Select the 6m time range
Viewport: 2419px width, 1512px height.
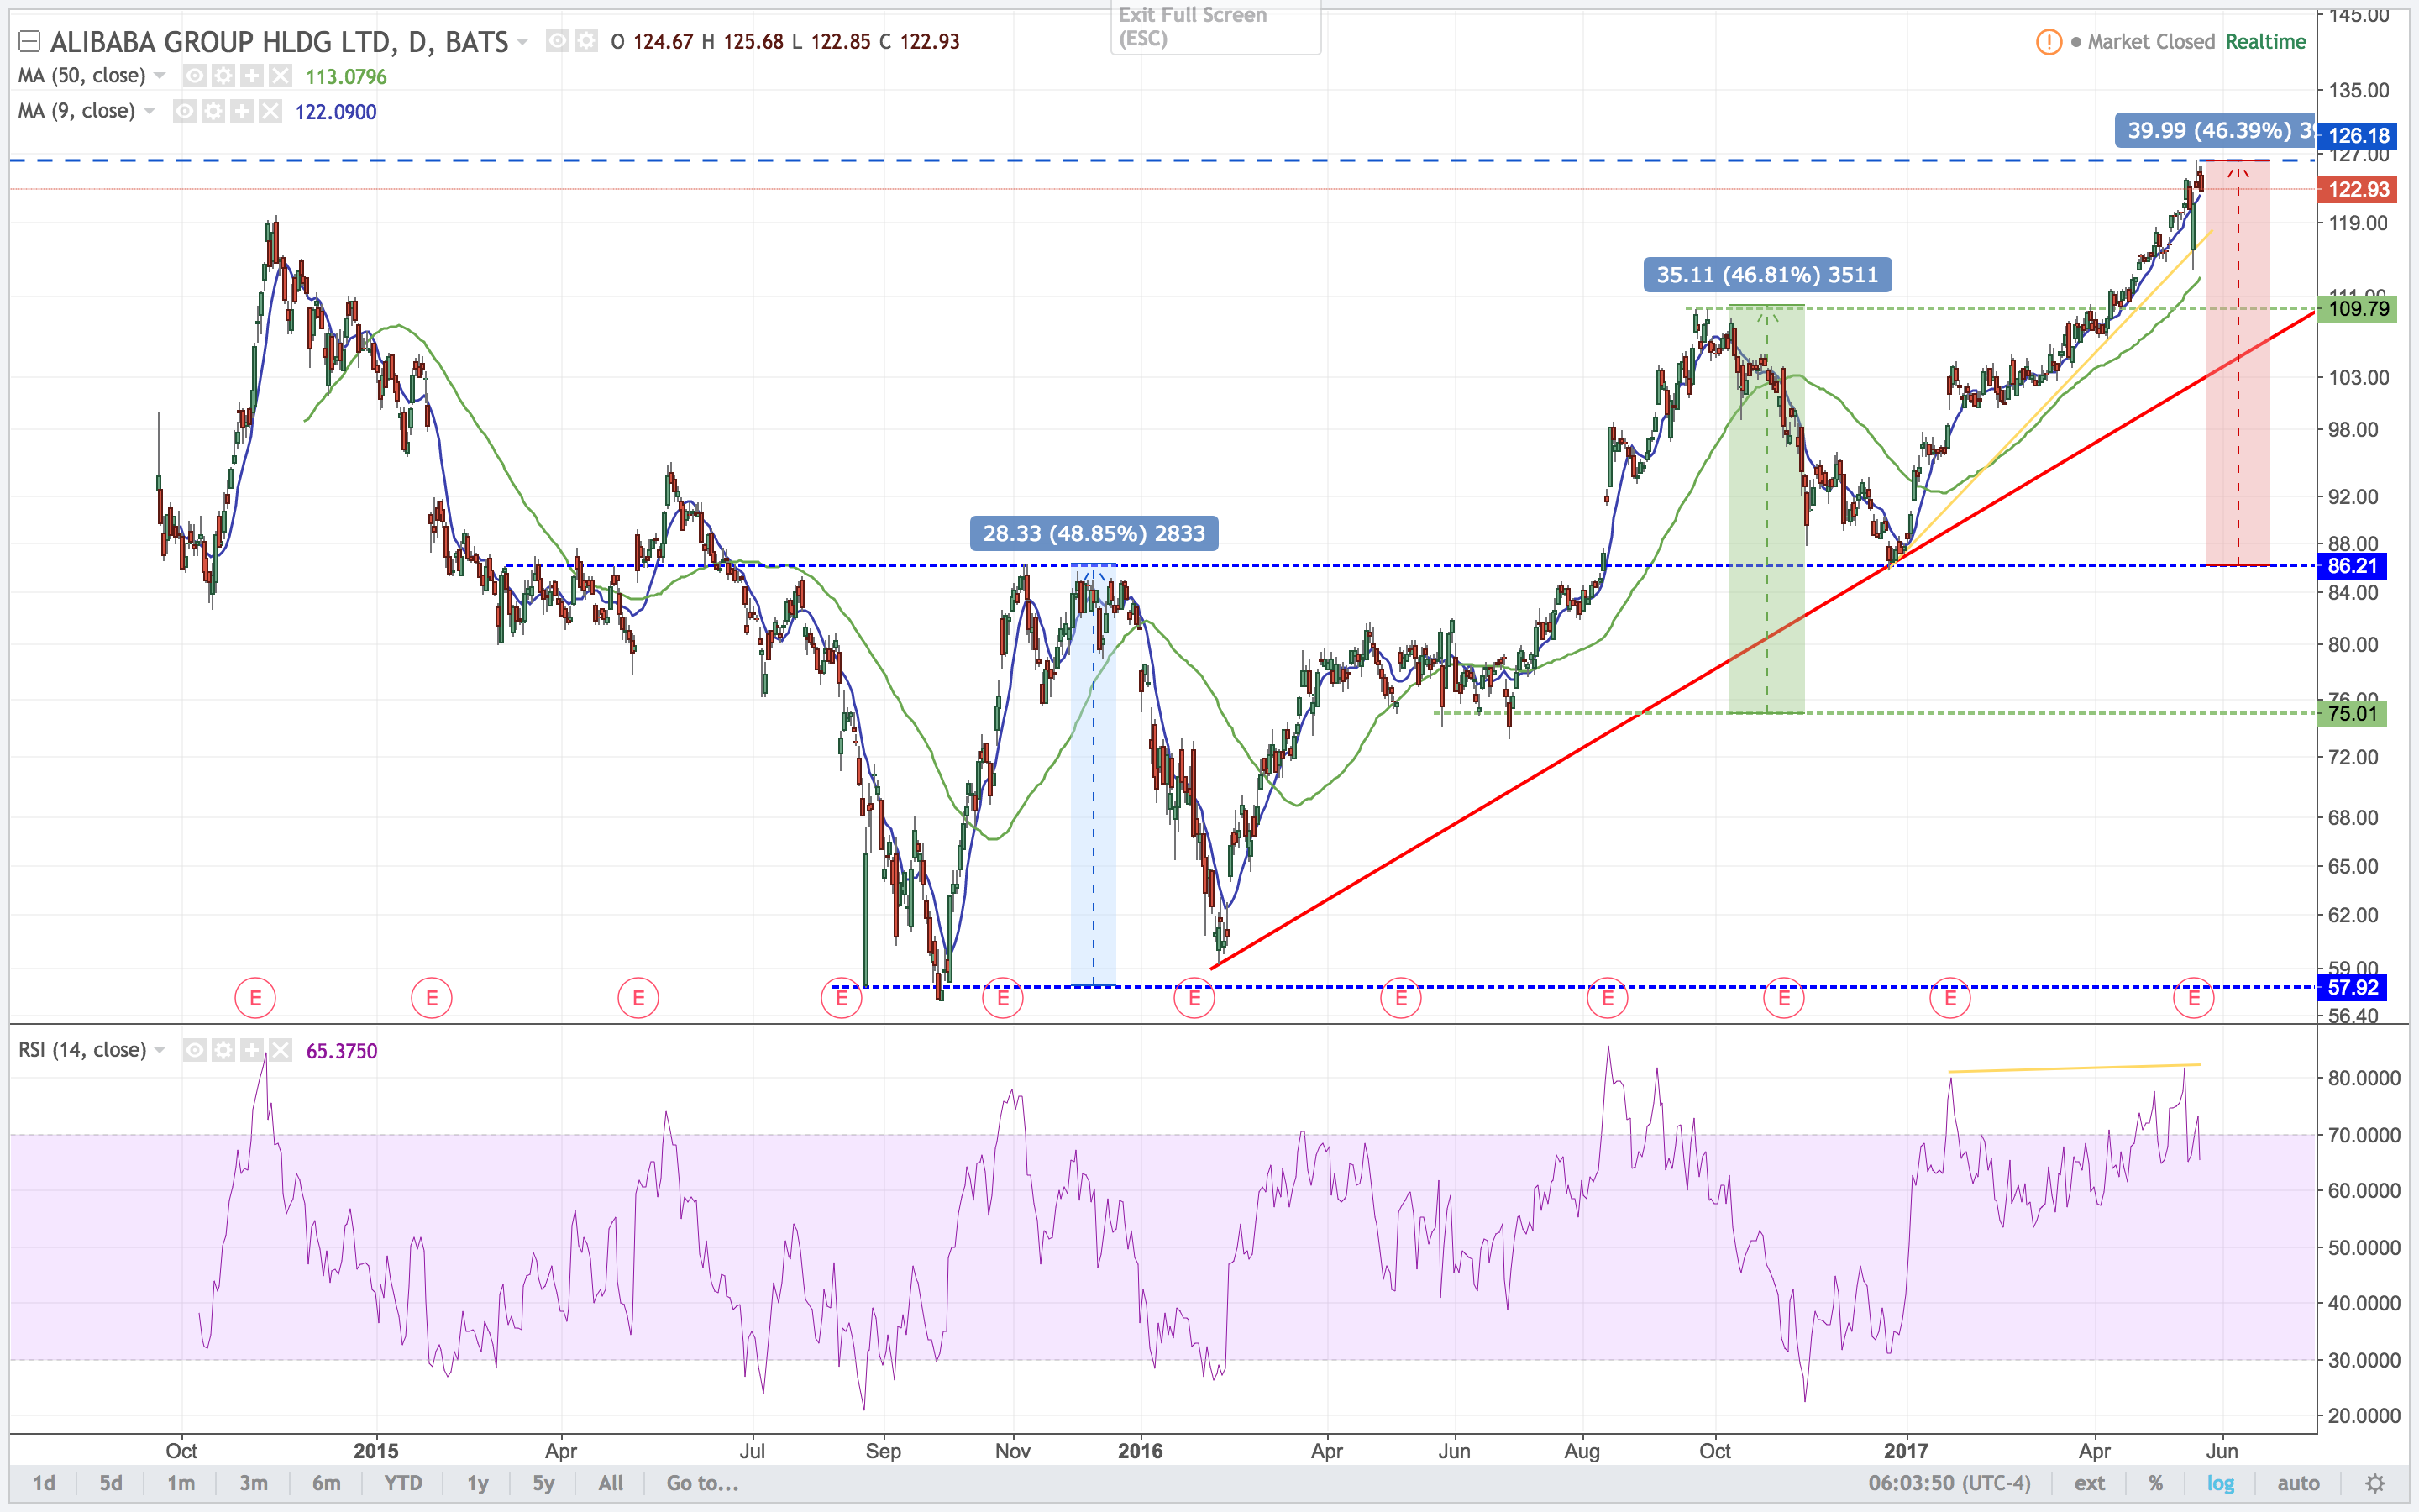(326, 1483)
